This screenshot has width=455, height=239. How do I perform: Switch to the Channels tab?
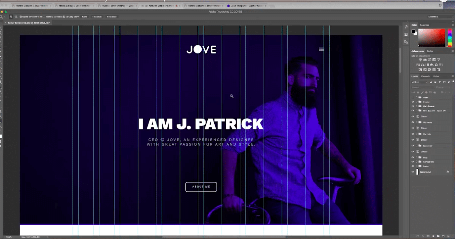426,76
